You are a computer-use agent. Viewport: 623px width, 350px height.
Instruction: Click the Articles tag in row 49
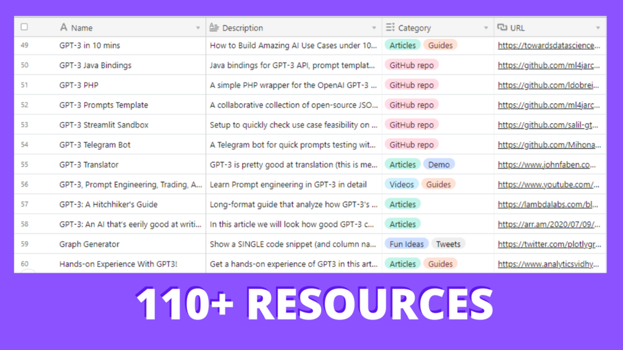point(402,45)
